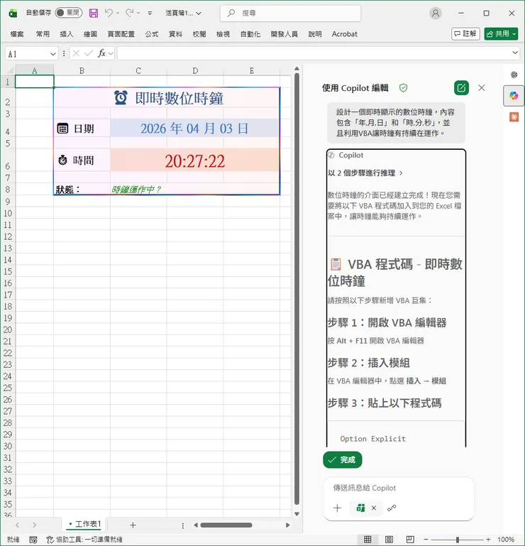Select the date cell 2026 年 04 月 03 日
Image resolution: width=525 pixels, height=546 pixels.
pos(194,128)
